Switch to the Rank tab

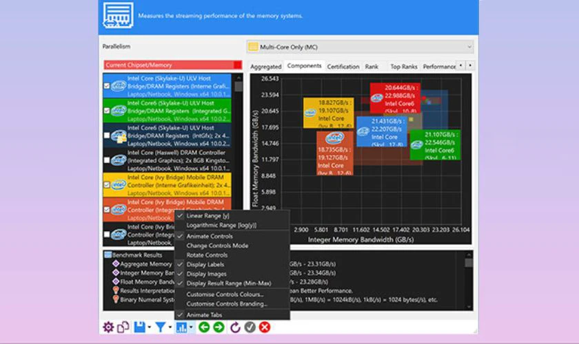(x=372, y=66)
